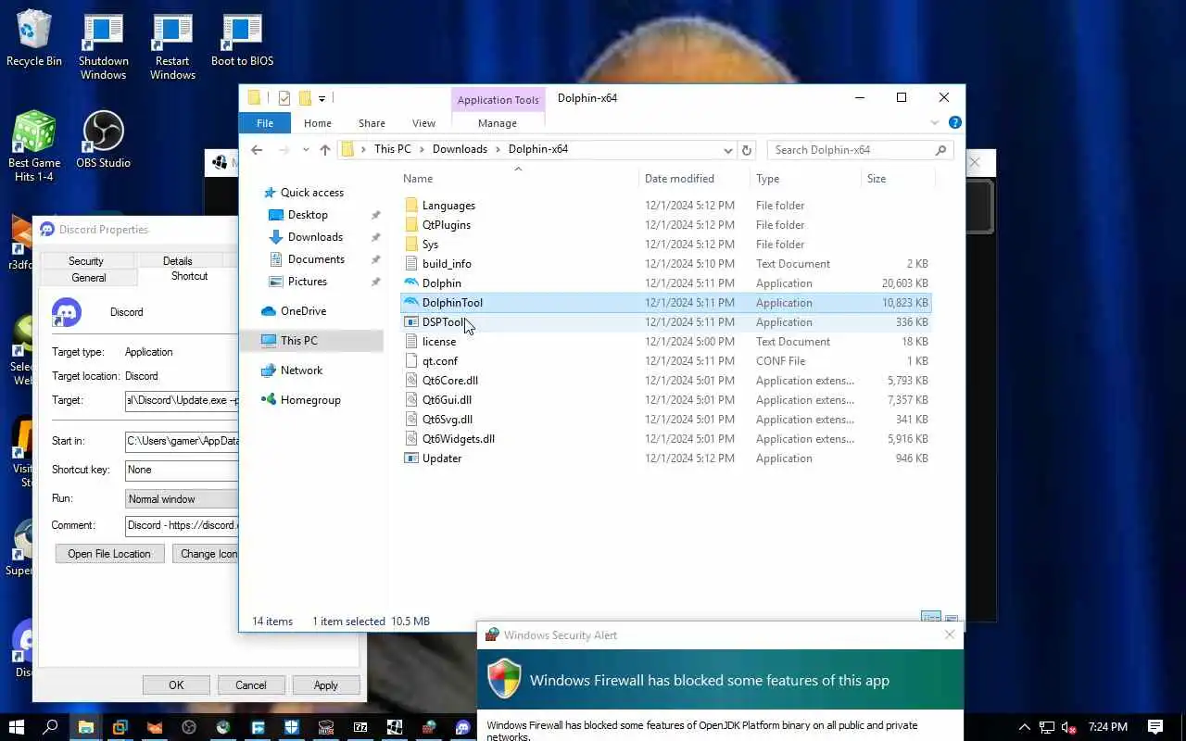Switch to the Home ribbon tab
The width and height of the screenshot is (1186, 741).
coord(318,123)
